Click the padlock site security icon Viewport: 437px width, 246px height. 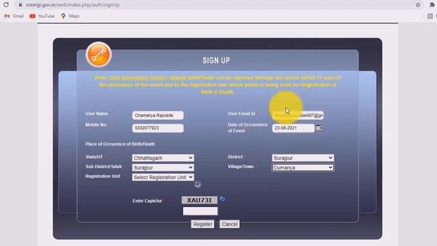point(20,5)
